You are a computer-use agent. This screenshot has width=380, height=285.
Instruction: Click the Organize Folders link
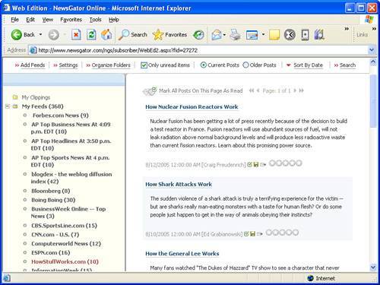coord(111,65)
